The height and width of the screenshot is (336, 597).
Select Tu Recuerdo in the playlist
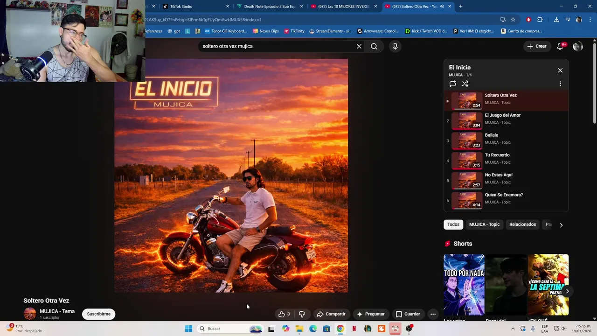(506, 161)
